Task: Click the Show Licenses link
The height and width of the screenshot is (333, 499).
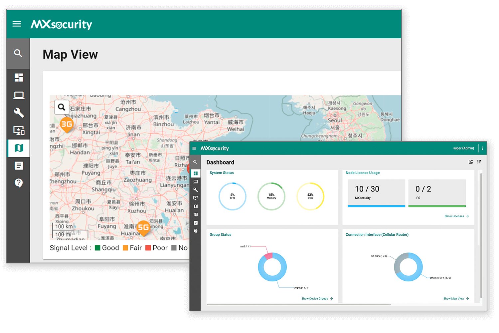Action: click(456, 216)
